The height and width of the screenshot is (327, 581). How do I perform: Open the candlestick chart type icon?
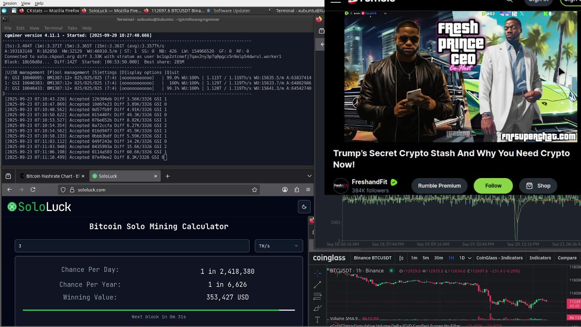401,258
